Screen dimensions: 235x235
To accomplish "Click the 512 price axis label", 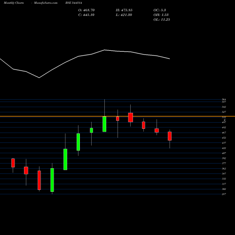I will pos(224,117).
